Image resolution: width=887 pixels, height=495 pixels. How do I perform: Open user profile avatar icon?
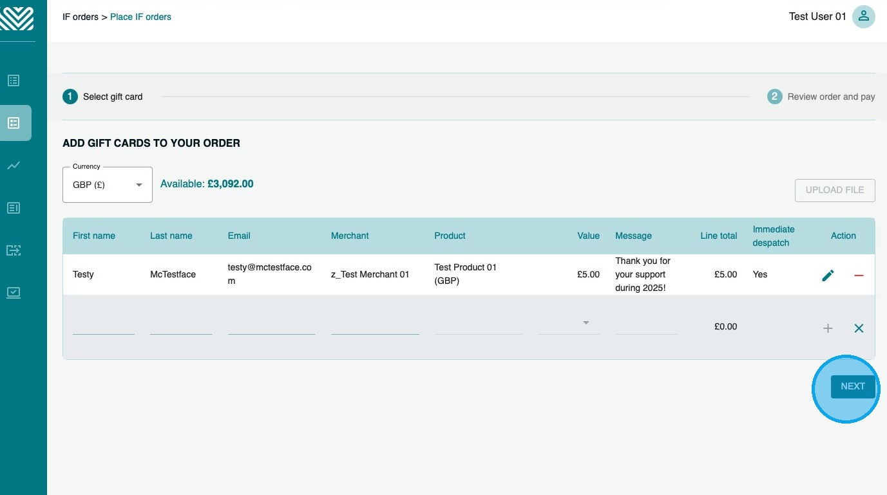(x=863, y=17)
